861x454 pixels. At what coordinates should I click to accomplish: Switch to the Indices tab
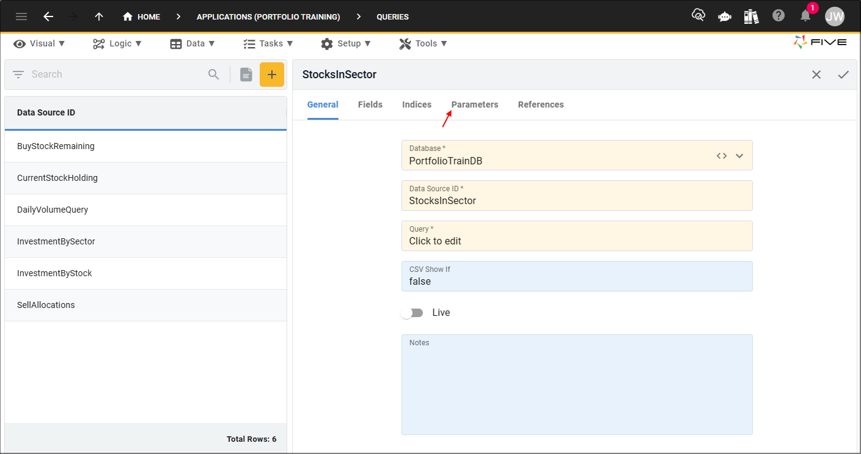point(417,104)
